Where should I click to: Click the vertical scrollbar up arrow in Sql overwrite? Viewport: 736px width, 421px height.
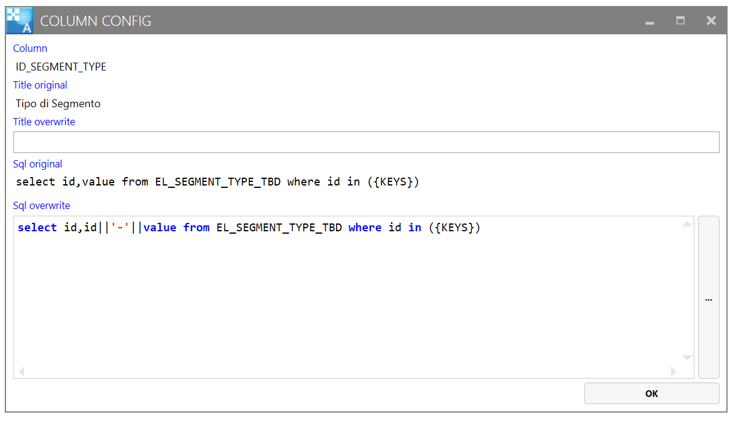tap(687, 225)
